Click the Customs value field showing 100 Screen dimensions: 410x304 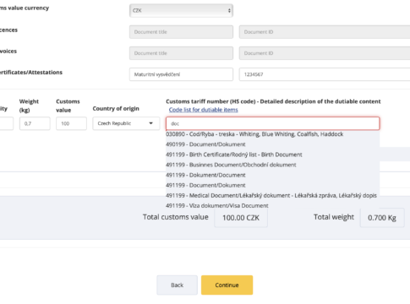click(71, 123)
